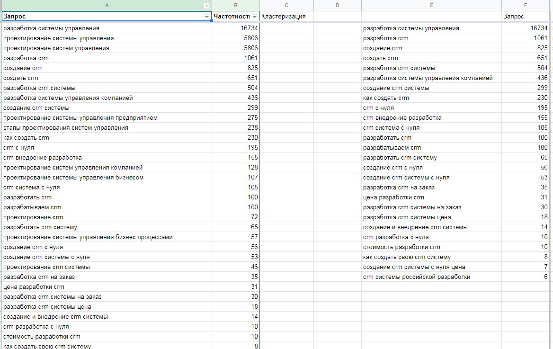Select the frequency value 275
The height and width of the screenshot is (349, 553).
236,117
